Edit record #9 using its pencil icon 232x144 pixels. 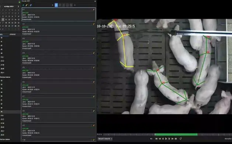(94, 125)
